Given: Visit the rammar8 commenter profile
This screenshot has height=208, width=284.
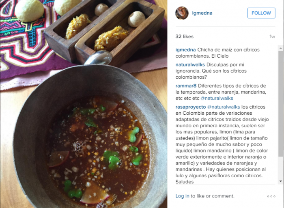Looking at the screenshot, I should pos(186,86).
